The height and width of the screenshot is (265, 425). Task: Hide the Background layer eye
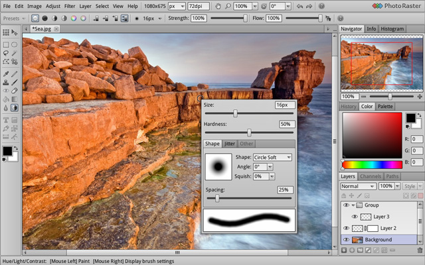point(346,240)
